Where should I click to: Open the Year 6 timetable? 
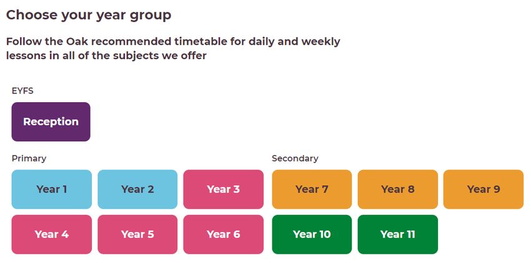[224, 234]
